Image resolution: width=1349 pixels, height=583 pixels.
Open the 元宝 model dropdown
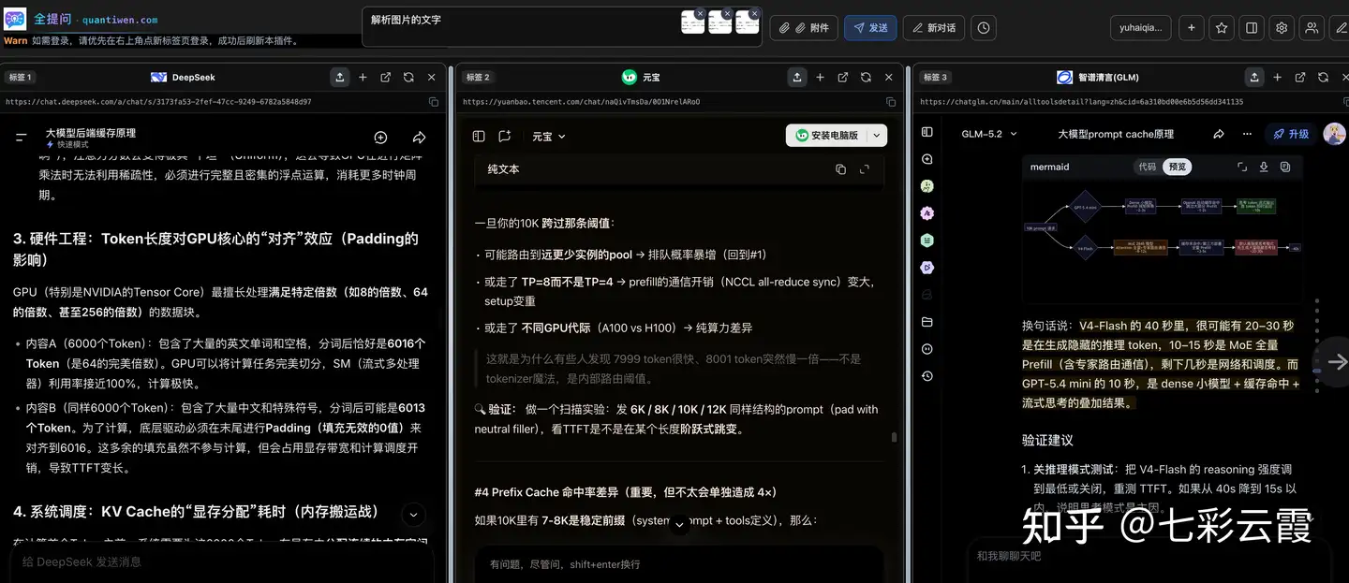point(549,136)
